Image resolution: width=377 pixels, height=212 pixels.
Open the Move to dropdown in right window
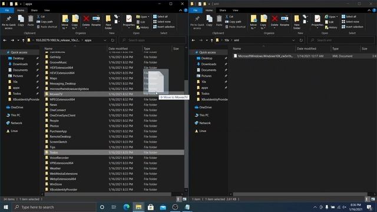tap(253, 26)
